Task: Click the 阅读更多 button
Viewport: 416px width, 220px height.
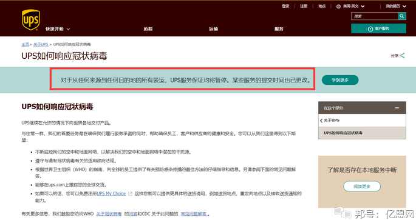Action: (362, 187)
